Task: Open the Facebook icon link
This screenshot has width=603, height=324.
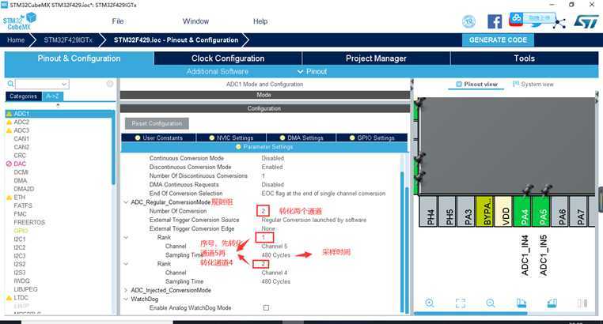Action: click(x=495, y=21)
